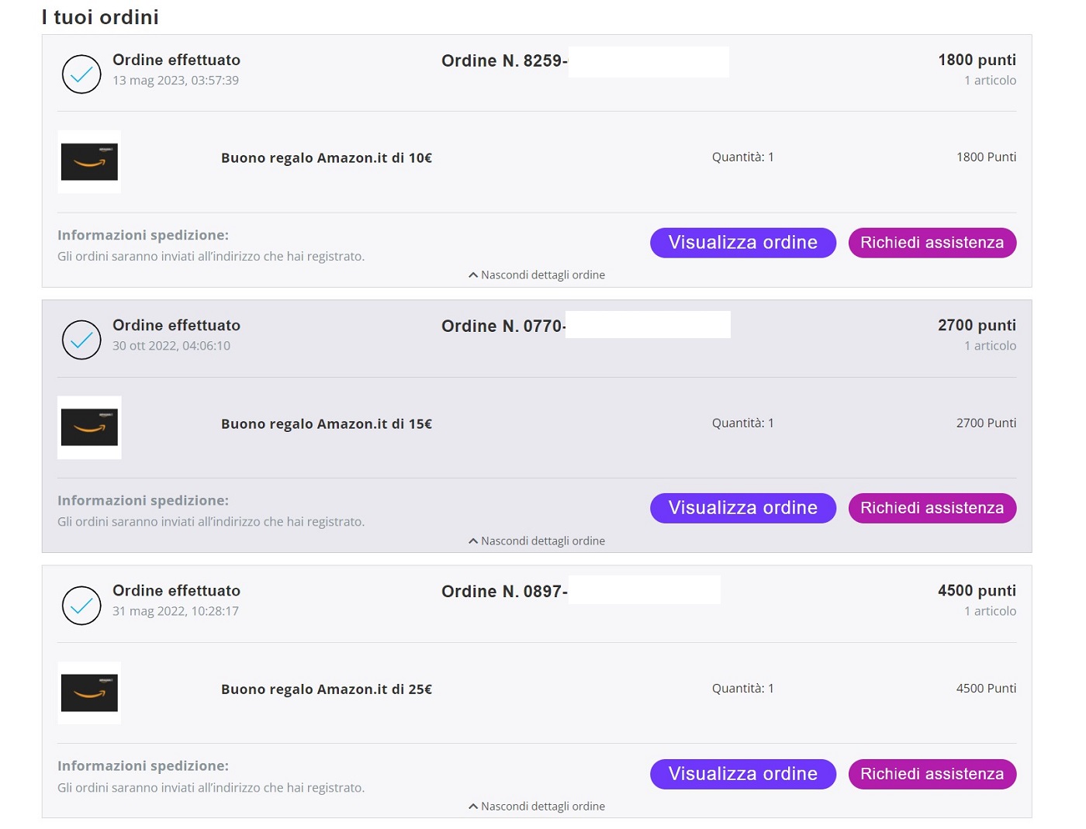Click the checkmark icon of order 0897
The image size is (1086, 829).
pyautogui.click(x=81, y=606)
